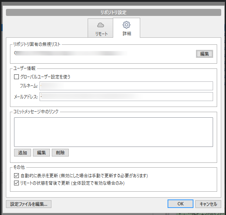This screenshot has width=226, height=215.
Task: Confirm settings with the OK button
Action: (x=180, y=204)
